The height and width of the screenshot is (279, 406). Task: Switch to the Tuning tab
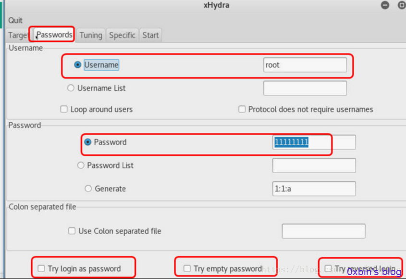91,35
